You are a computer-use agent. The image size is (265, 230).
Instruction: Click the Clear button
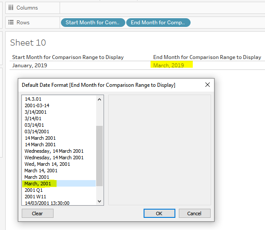point(37,214)
